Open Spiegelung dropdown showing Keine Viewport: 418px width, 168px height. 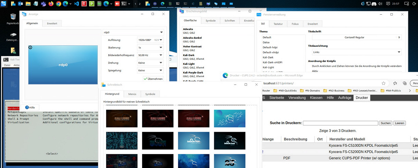pos(150,70)
